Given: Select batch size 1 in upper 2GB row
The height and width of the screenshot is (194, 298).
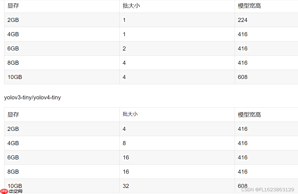Looking at the screenshot, I should pyautogui.click(x=124, y=20).
